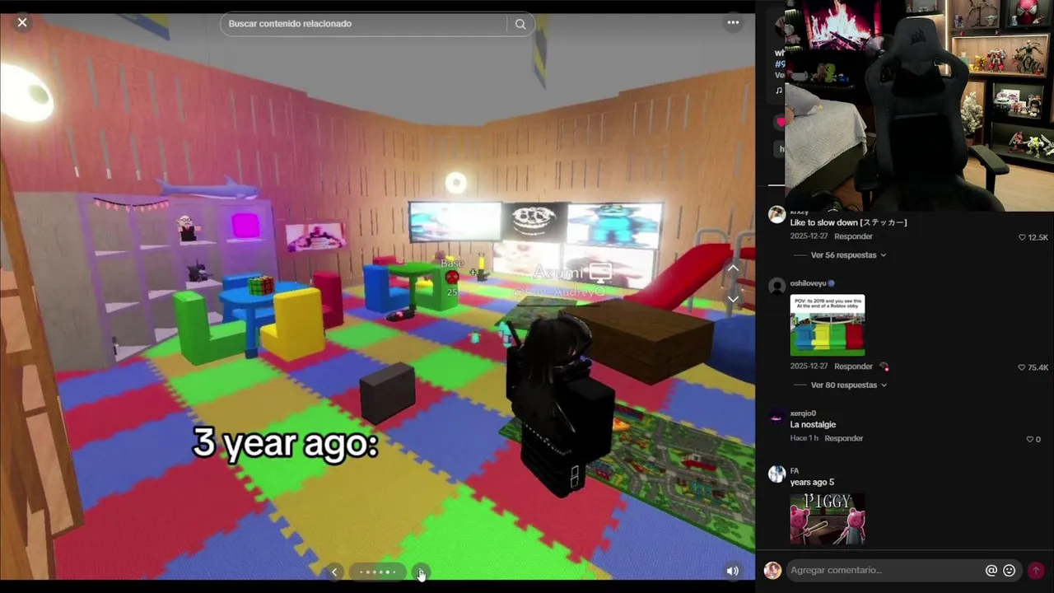Click the 'La nostalgie' comment text

pyautogui.click(x=813, y=425)
